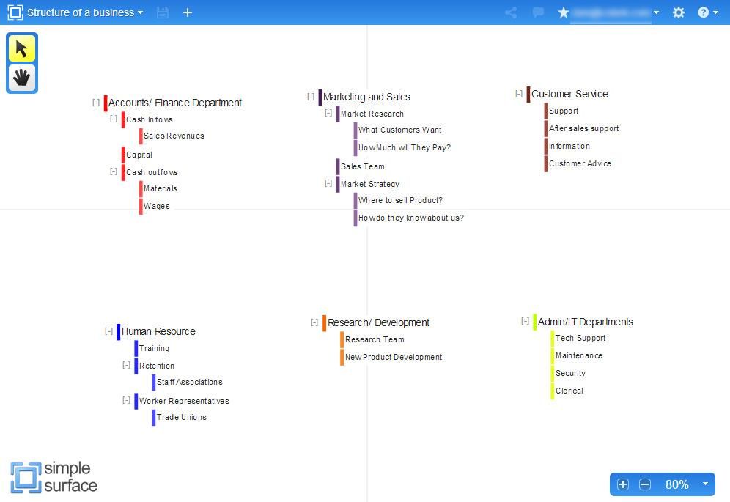This screenshot has width=730, height=502.
Task: Click the plus icon to create new surface
Action: coord(188,12)
